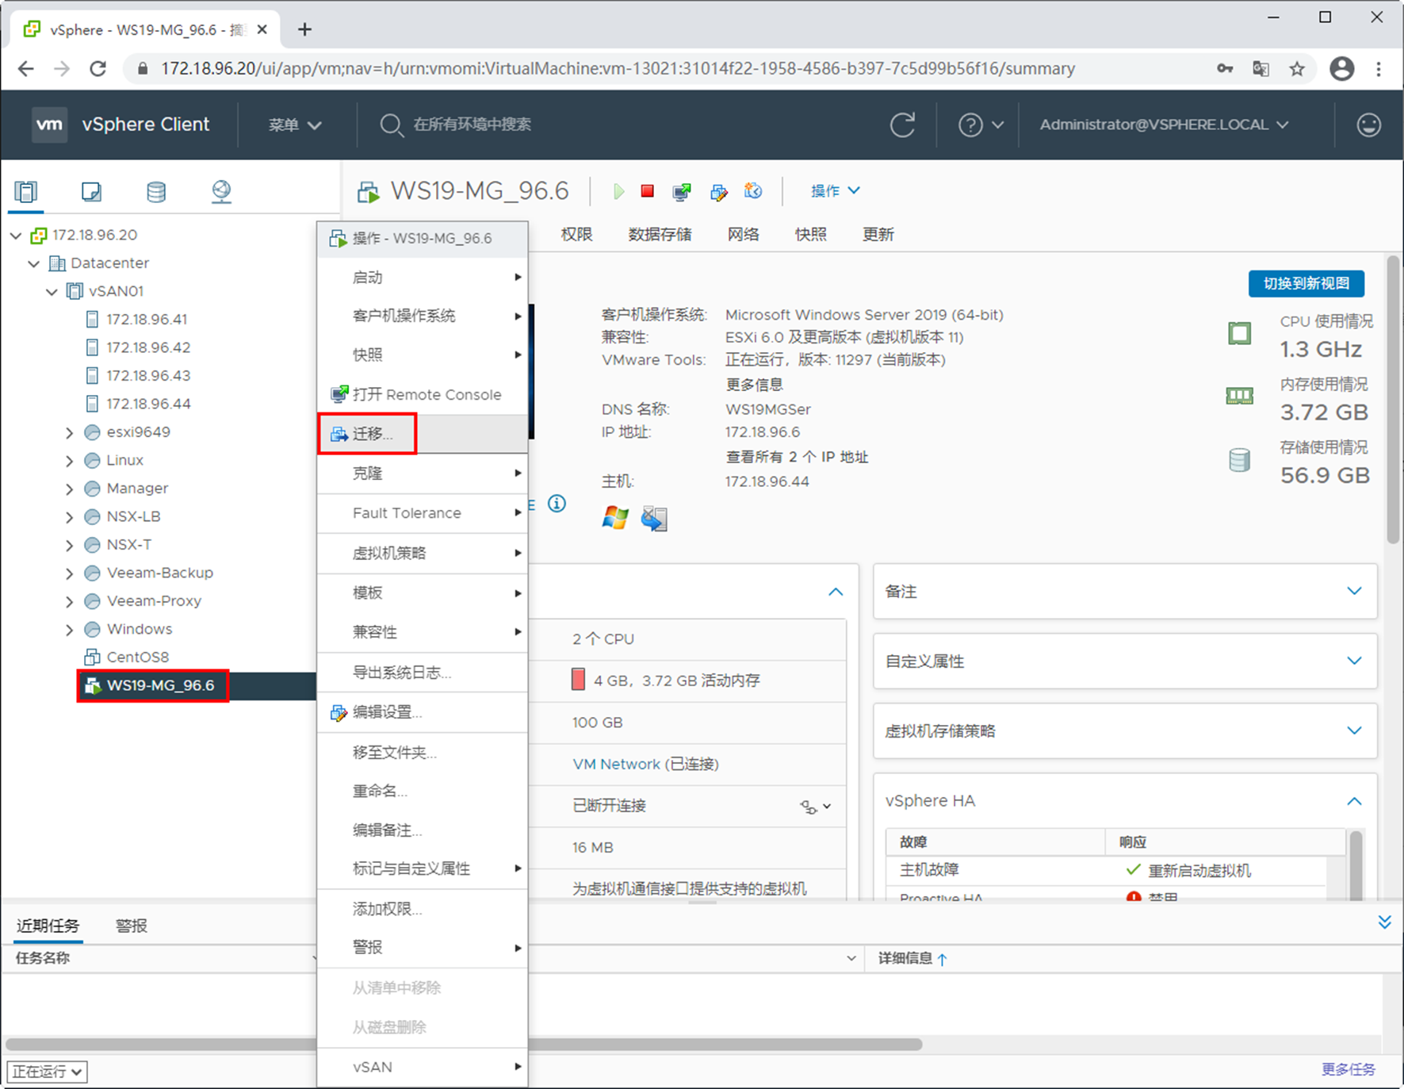The image size is (1404, 1089).
Task: Choose 编辑设置... menu entry
Action: 423,712
